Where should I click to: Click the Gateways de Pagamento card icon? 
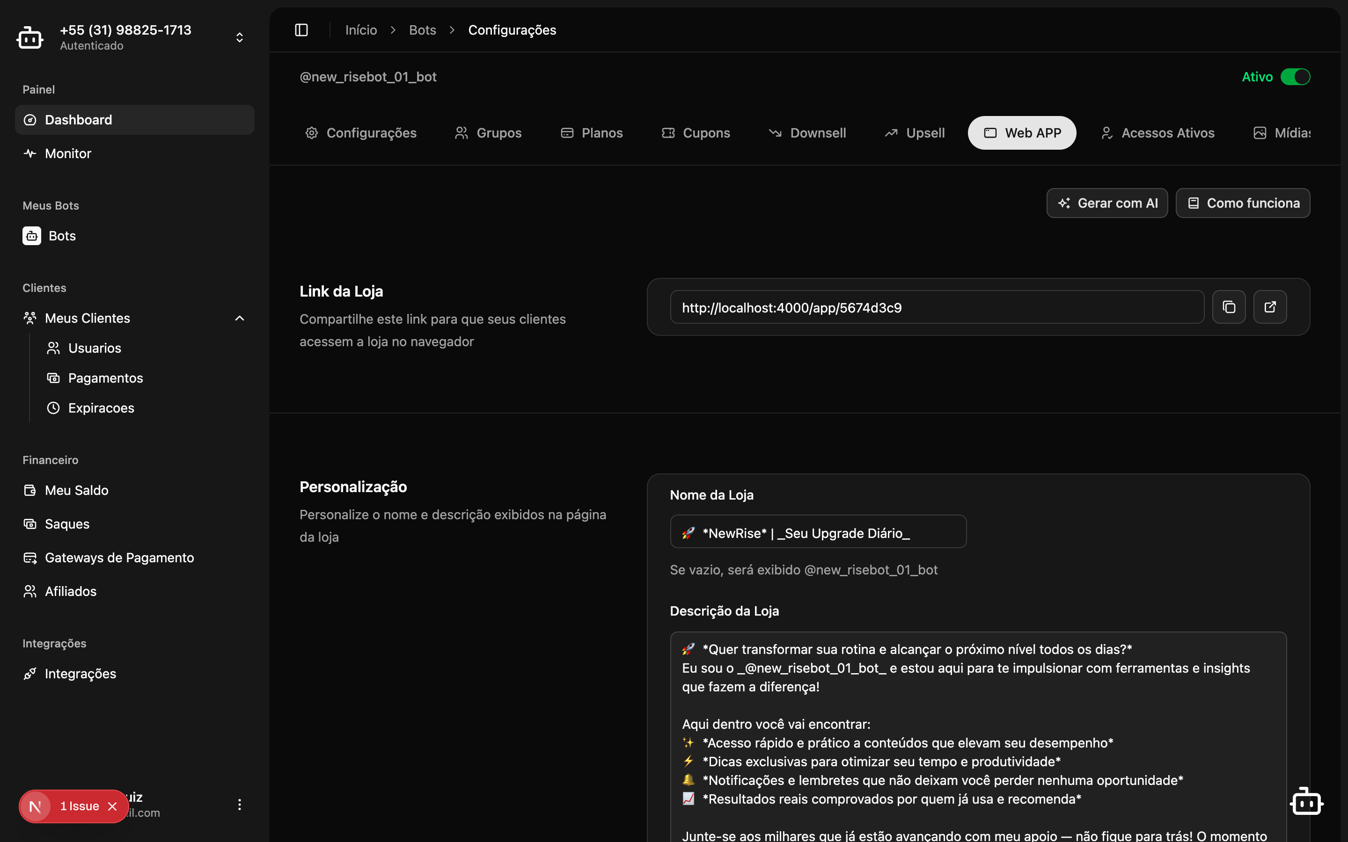coord(30,558)
